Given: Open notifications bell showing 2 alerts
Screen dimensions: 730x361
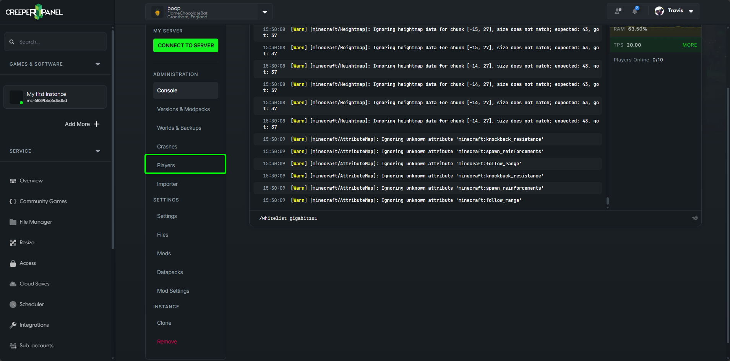Looking at the screenshot, I should [x=635, y=11].
